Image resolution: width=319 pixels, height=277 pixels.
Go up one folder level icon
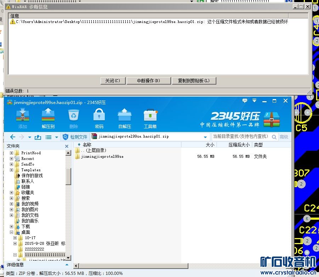coord(38,137)
